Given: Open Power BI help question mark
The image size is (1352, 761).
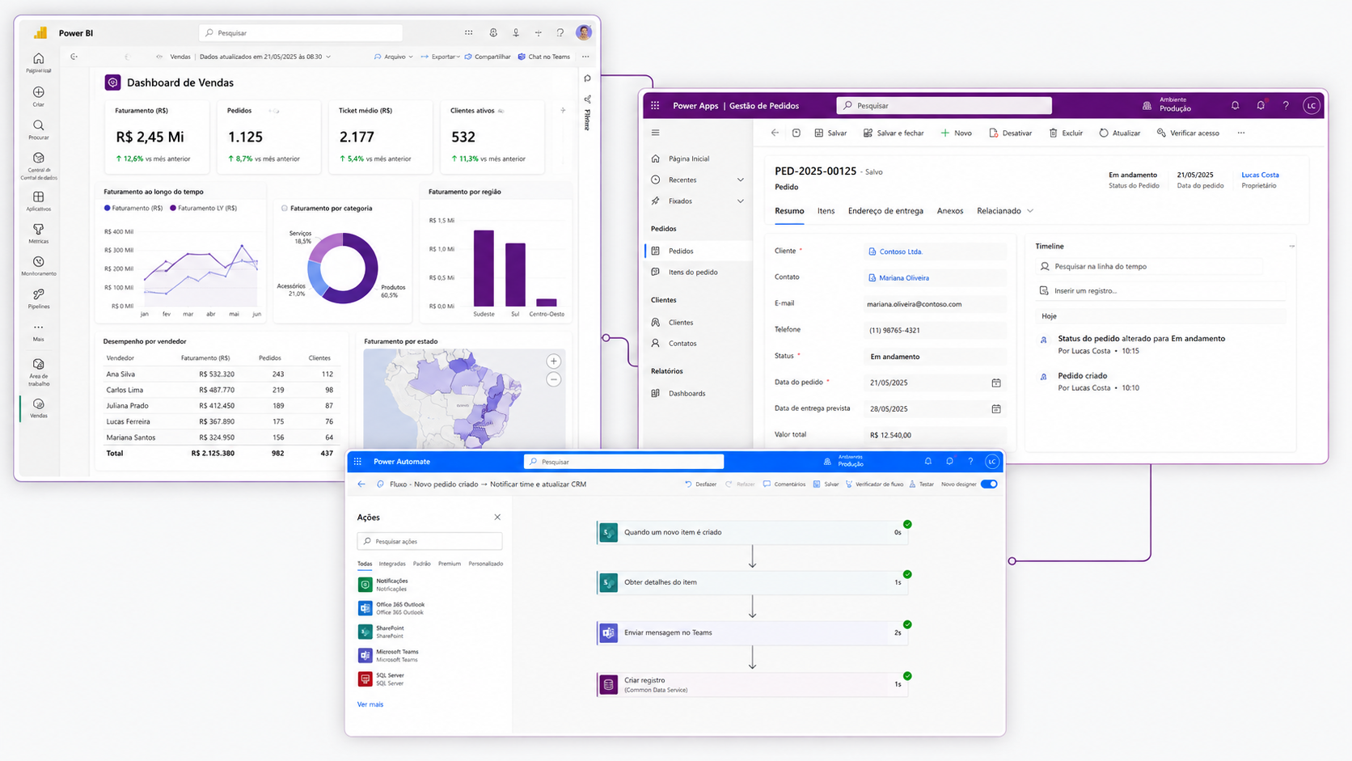Looking at the screenshot, I should coord(560,33).
